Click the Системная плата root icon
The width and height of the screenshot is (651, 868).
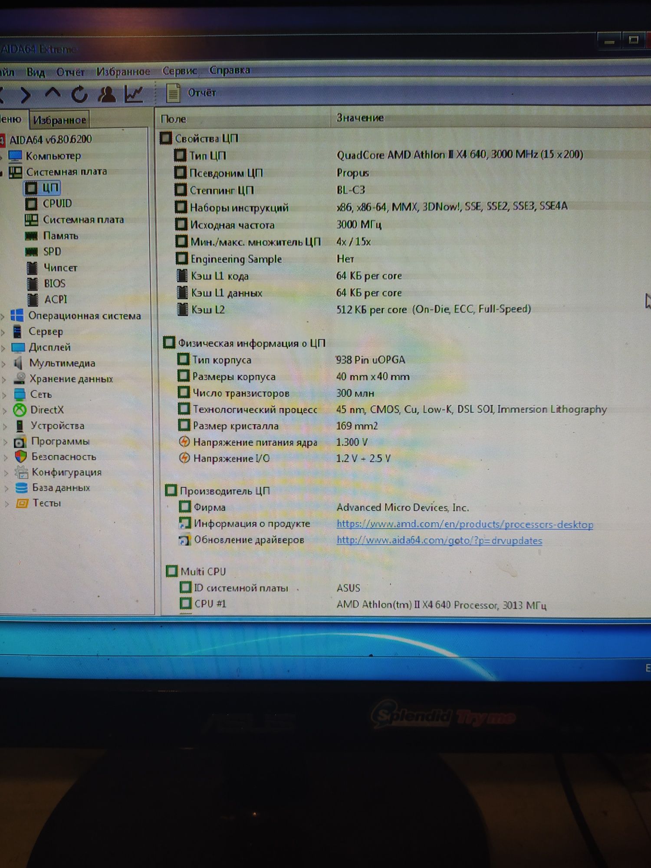pos(15,172)
